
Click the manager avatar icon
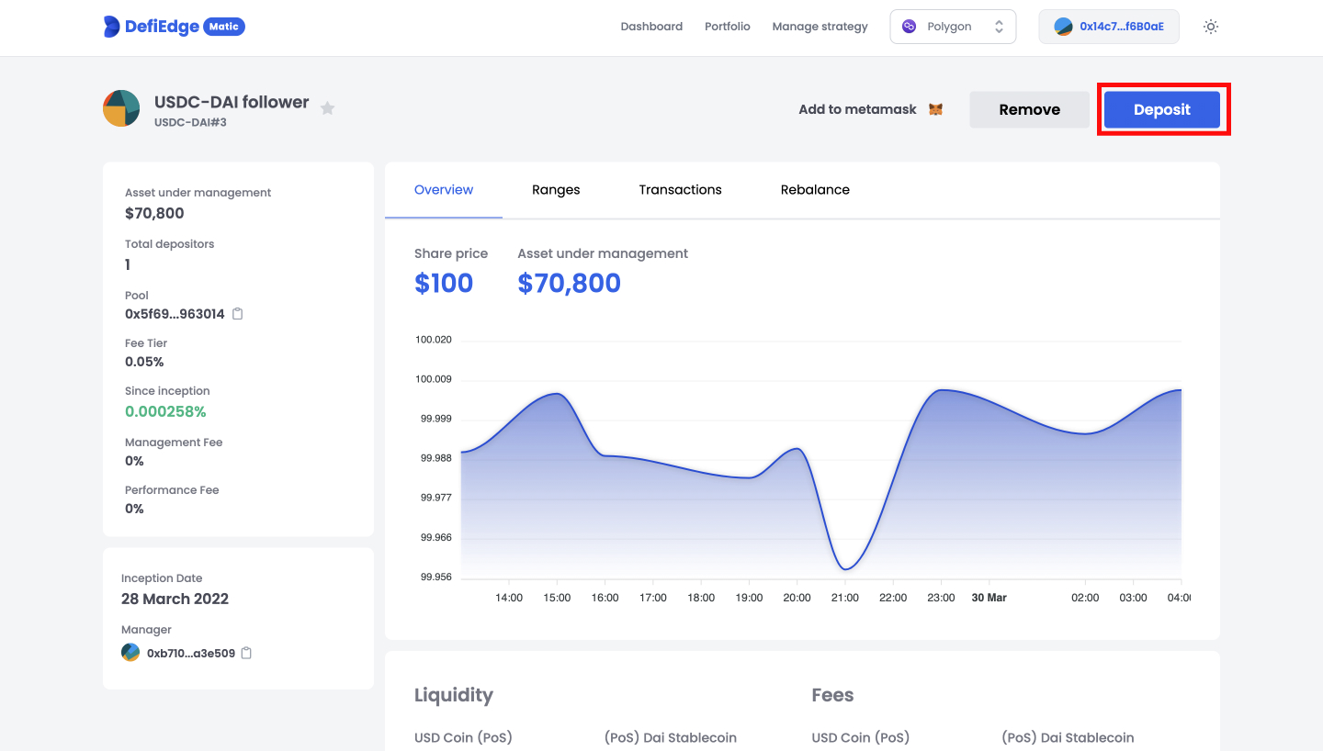[x=130, y=653]
